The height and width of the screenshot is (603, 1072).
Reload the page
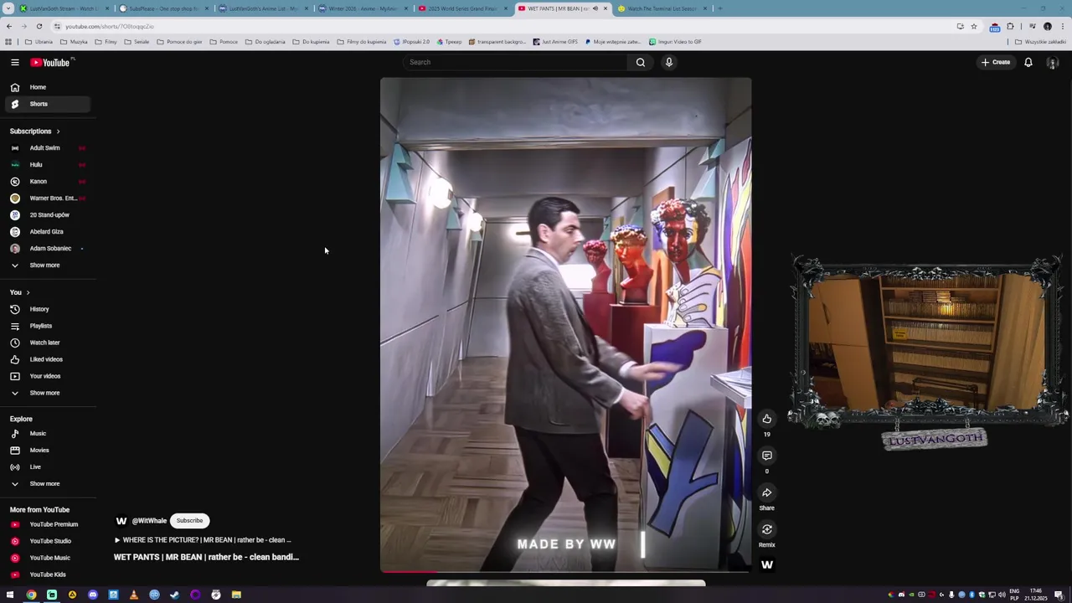click(x=39, y=26)
